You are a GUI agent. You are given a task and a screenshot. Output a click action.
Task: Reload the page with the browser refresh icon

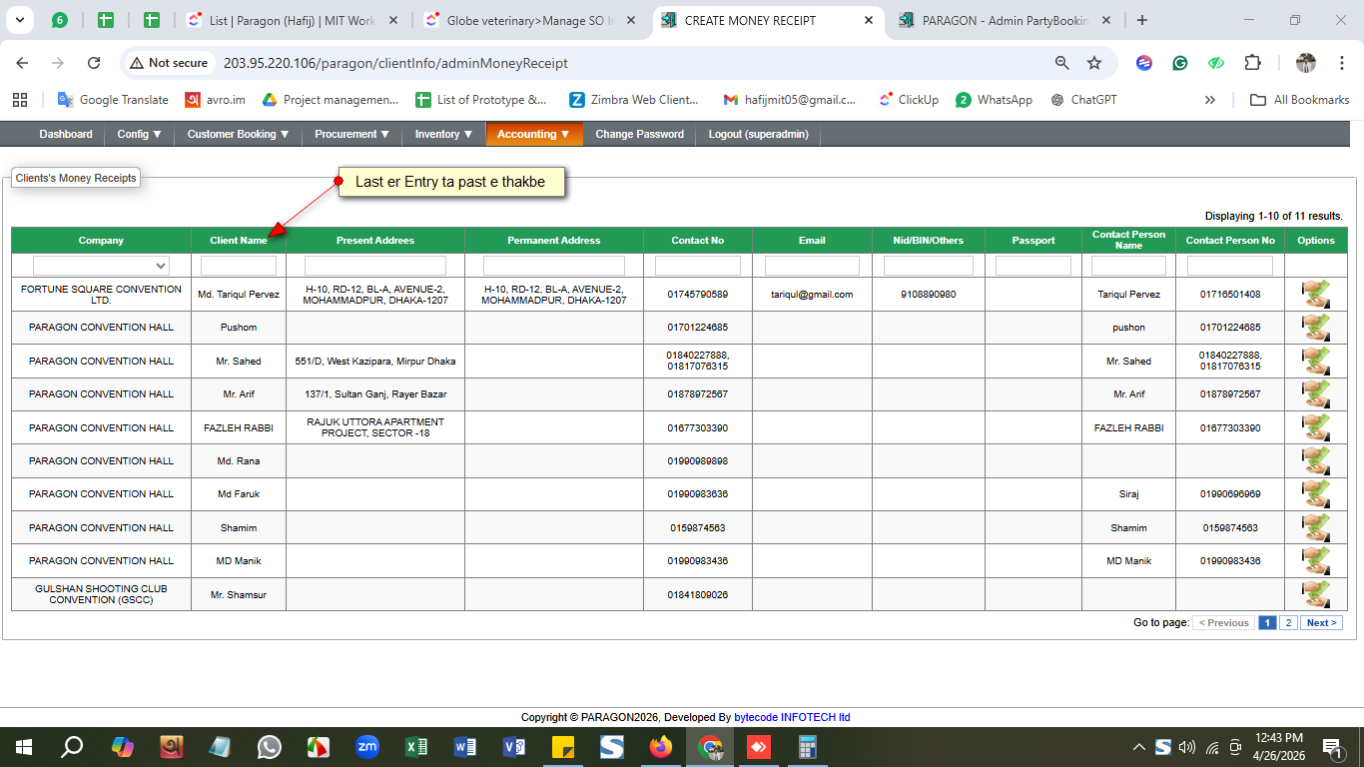tap(94, 63)
